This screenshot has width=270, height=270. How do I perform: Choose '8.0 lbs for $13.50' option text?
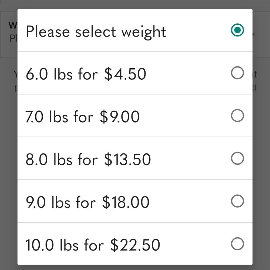[88, 160]
